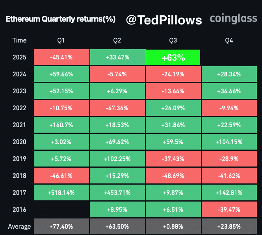Click the 2018 Q3 -48.69% cell
The height and width of the screenshot is (235, 262).
pos(173,176)
